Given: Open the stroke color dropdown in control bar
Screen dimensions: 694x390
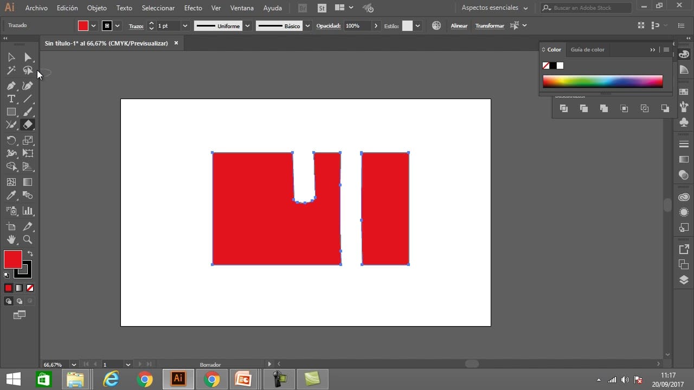Looking at the screenshot, I should click(x=117, y=25).
